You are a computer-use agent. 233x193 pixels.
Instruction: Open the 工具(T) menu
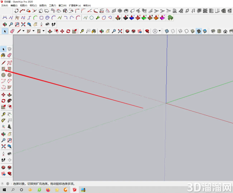53,5
